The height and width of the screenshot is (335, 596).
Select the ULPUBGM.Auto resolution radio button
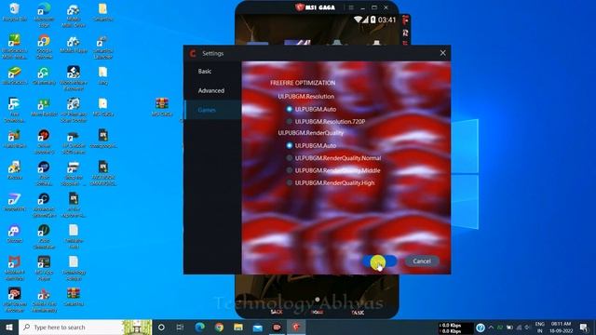(x=290, y=109)
